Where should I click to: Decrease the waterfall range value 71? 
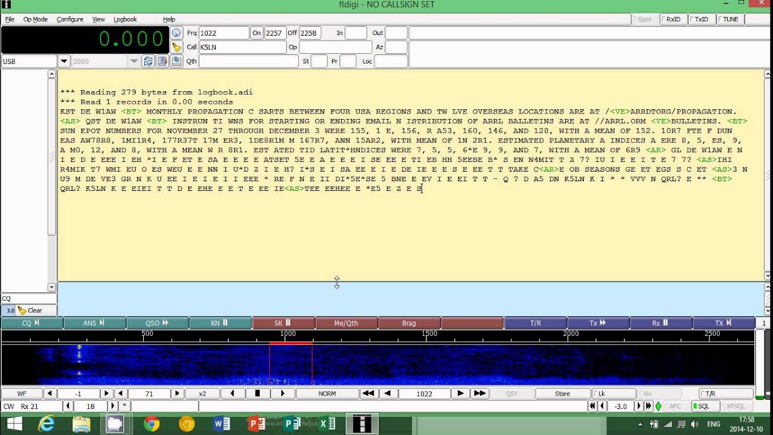point(120,393)
